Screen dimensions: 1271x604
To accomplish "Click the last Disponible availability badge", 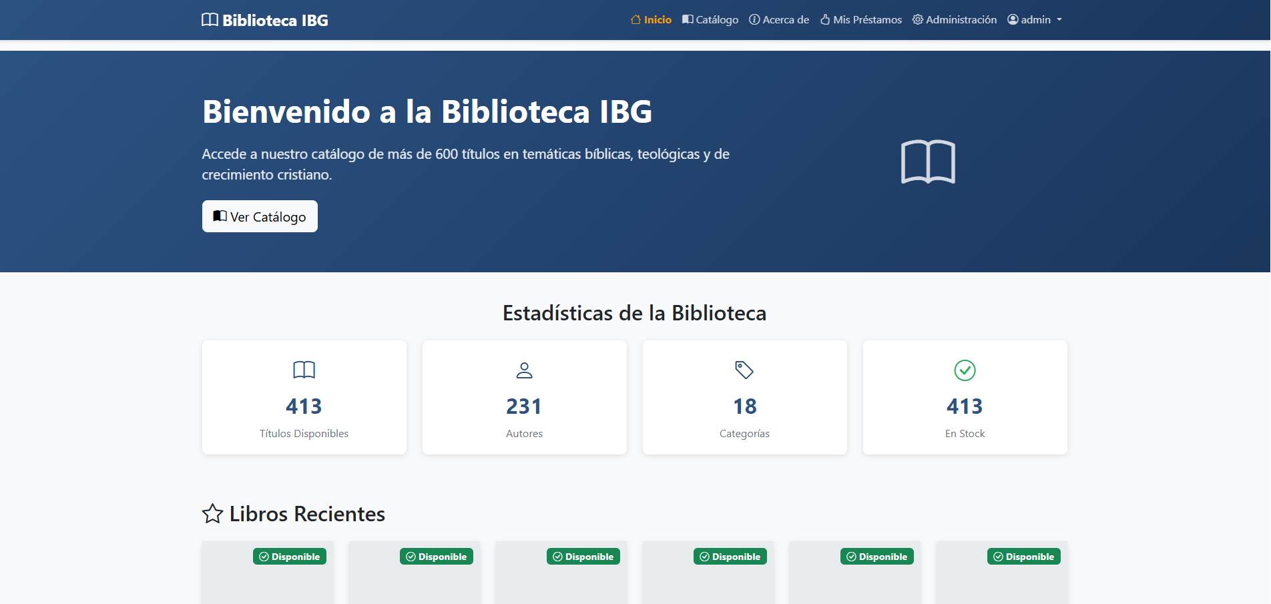I will coord(1024,556).
